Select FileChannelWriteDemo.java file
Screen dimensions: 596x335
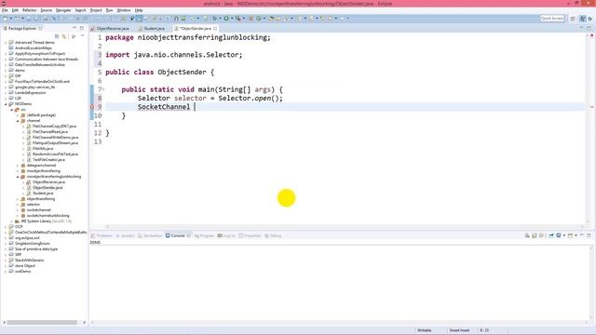[55, 138]
